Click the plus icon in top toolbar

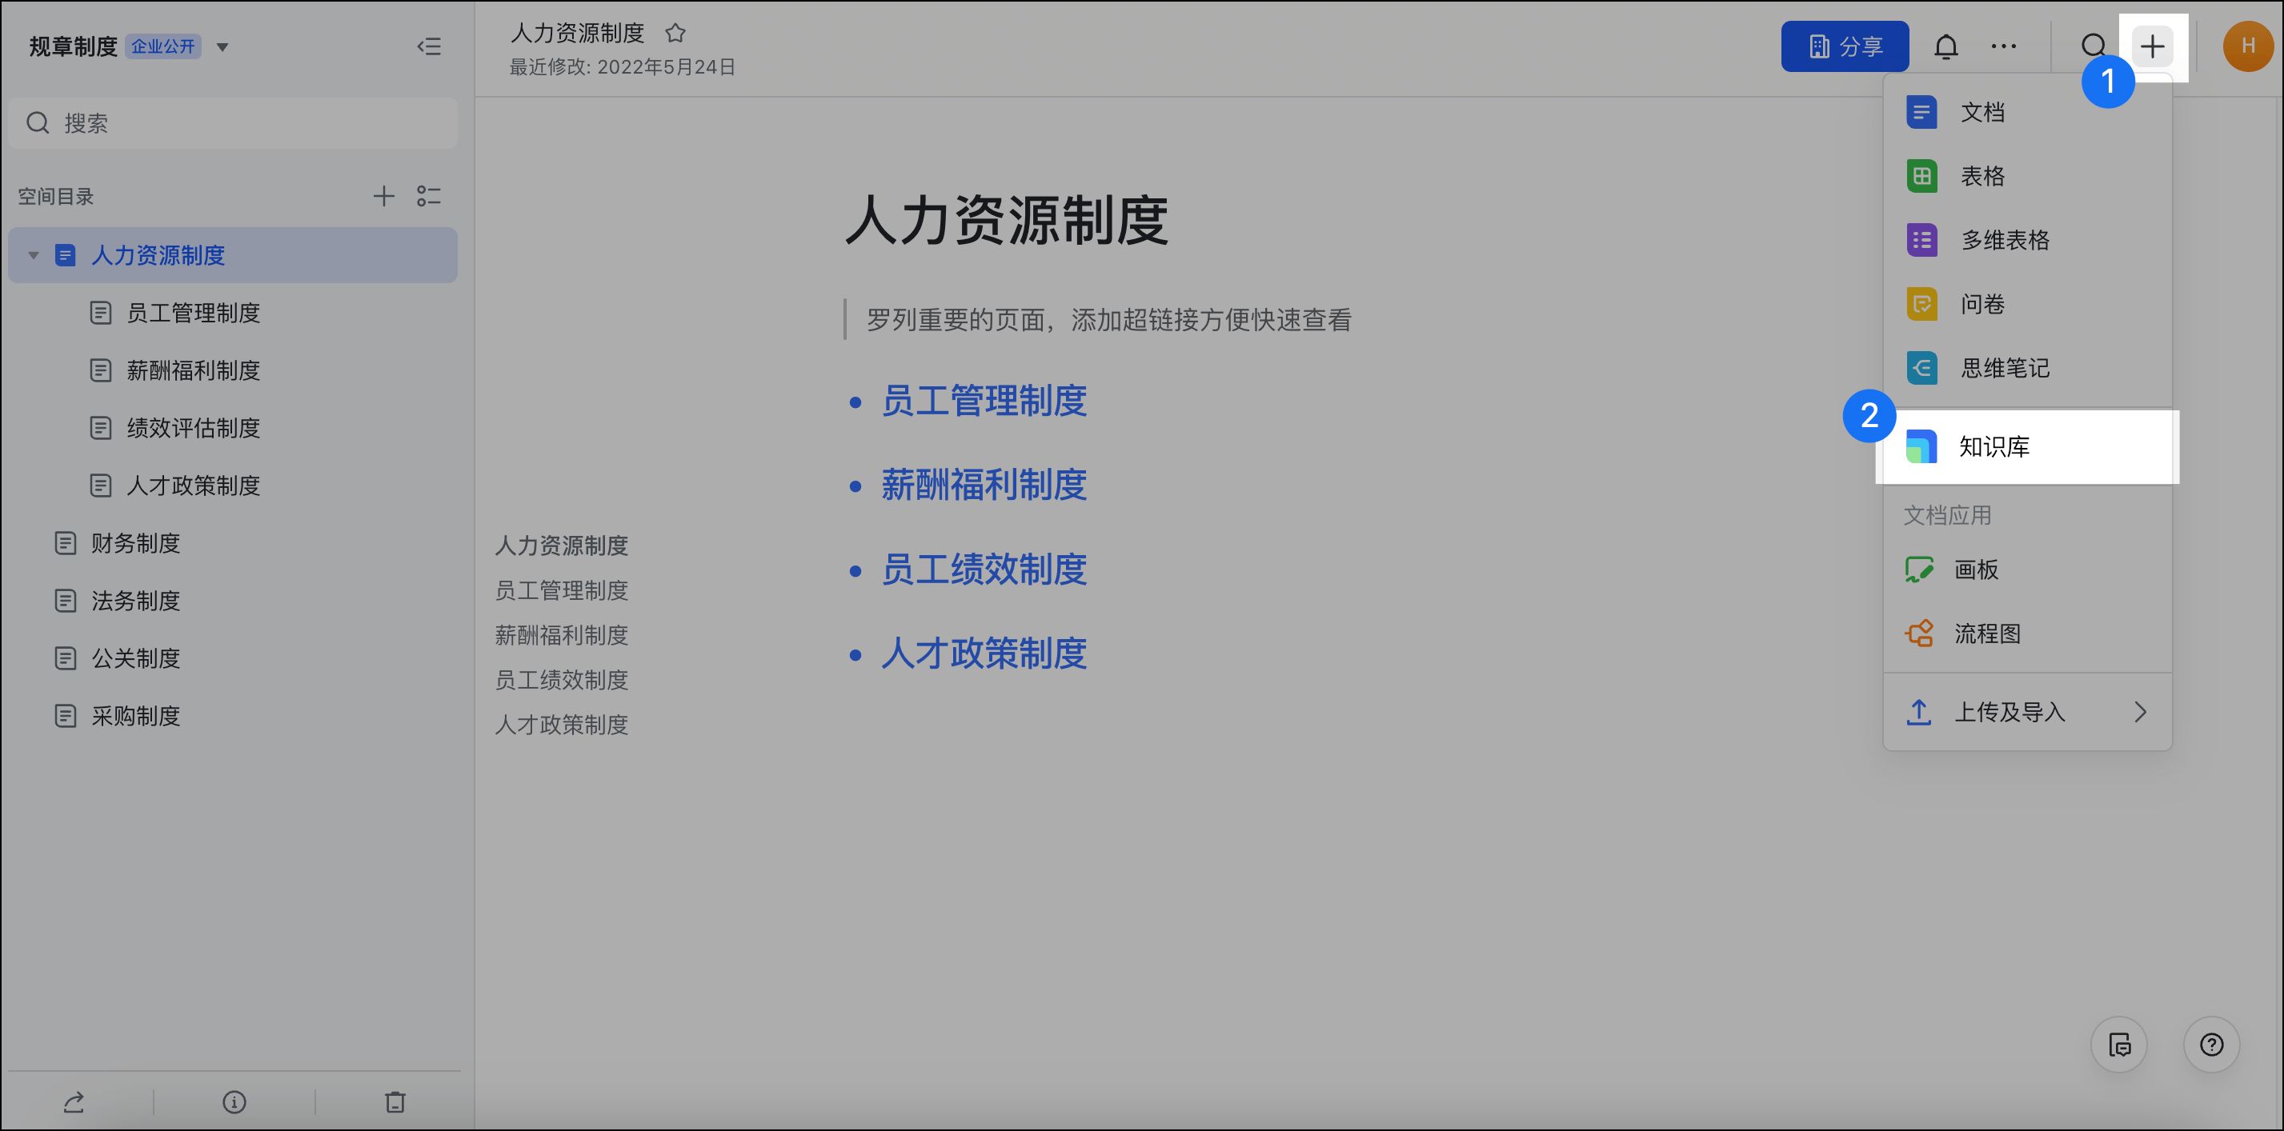[2152, 46]
